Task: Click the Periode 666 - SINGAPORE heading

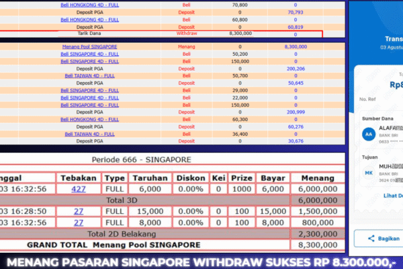Action: coord(141,160)
